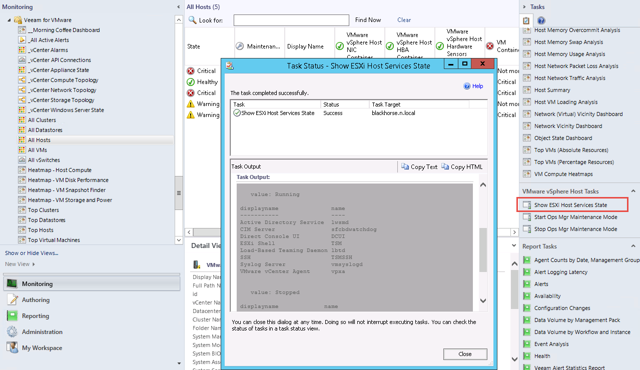Select the Show ESXi Host Services State task row
Viewport: 640px width, 370px height.
[358, 113]
